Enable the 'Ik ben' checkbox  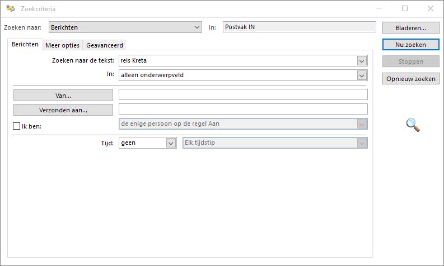point(16,126)
